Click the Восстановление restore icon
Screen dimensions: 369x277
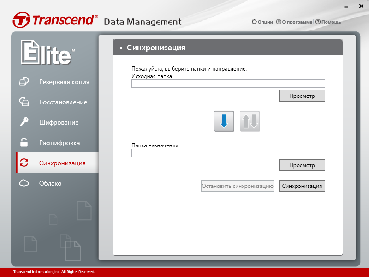24,102
